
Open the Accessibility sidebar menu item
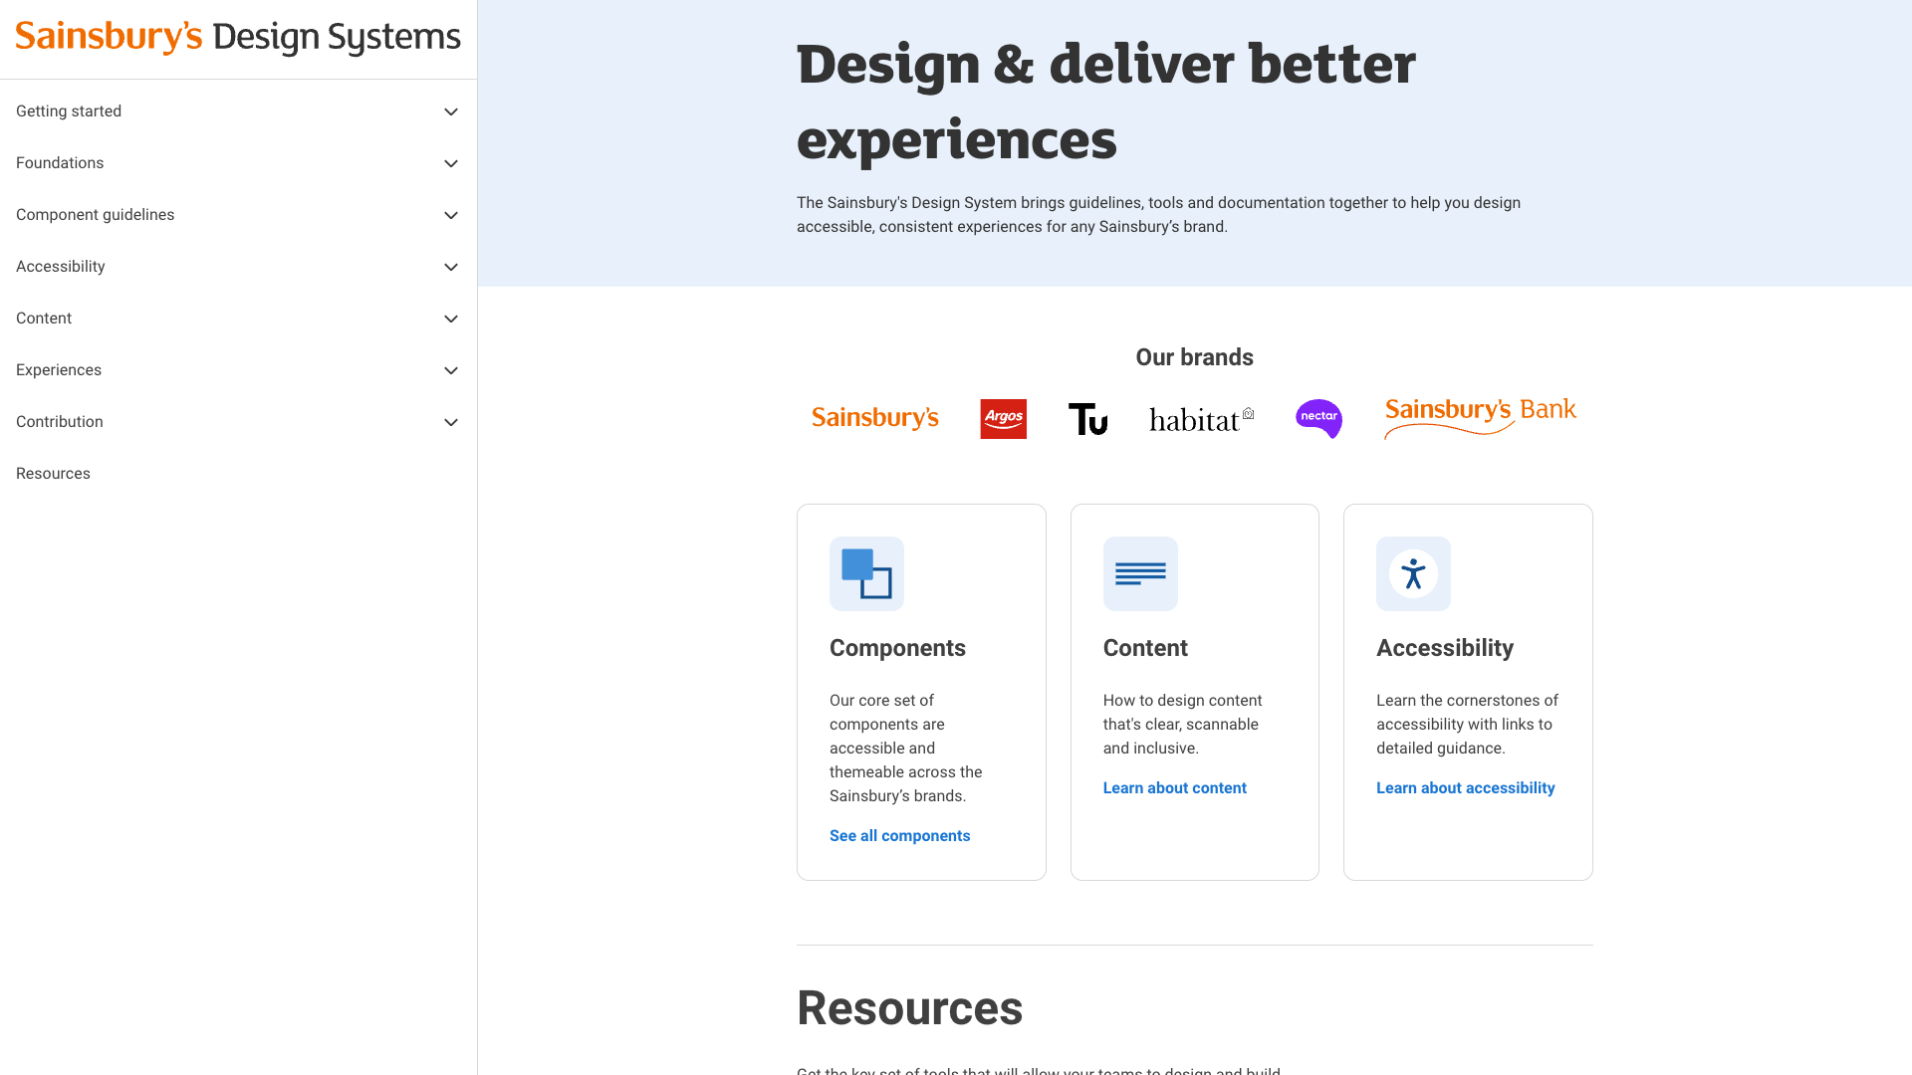(61, 267)
